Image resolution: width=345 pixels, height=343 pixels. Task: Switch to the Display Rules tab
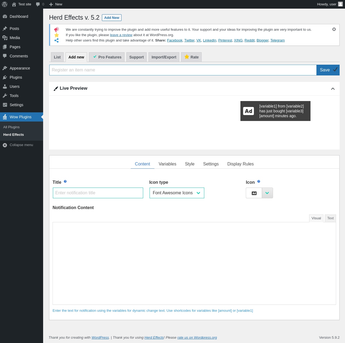240,164
